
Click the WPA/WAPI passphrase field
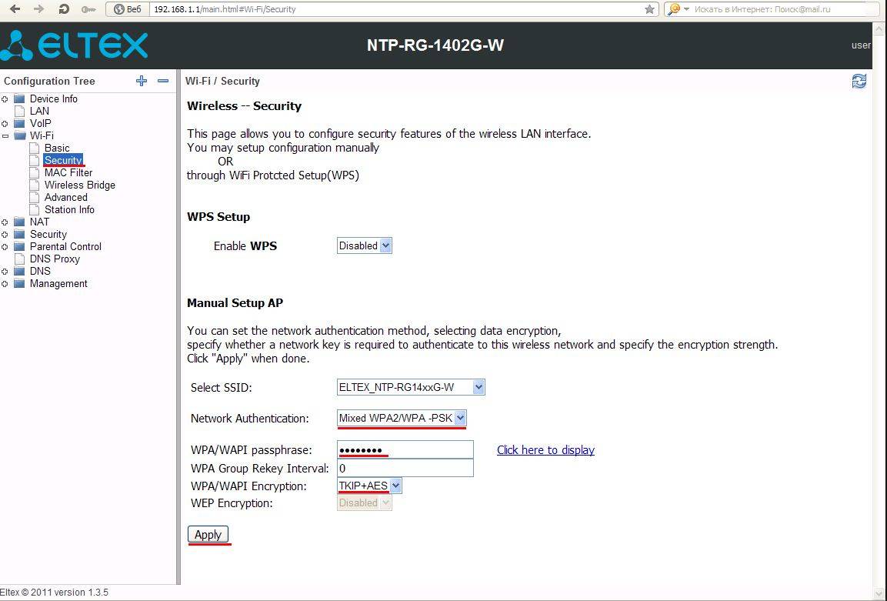(405, 450)
